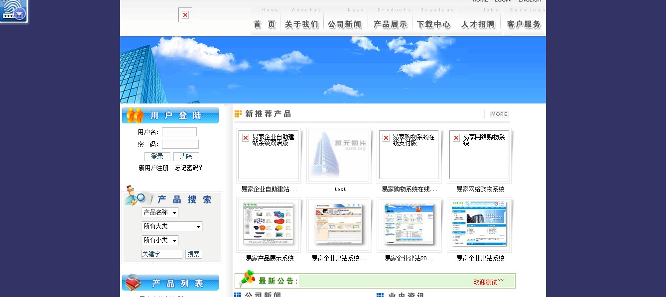666x297 pixels.
Task: Click the 搜索 button
Action: (194, 254)
